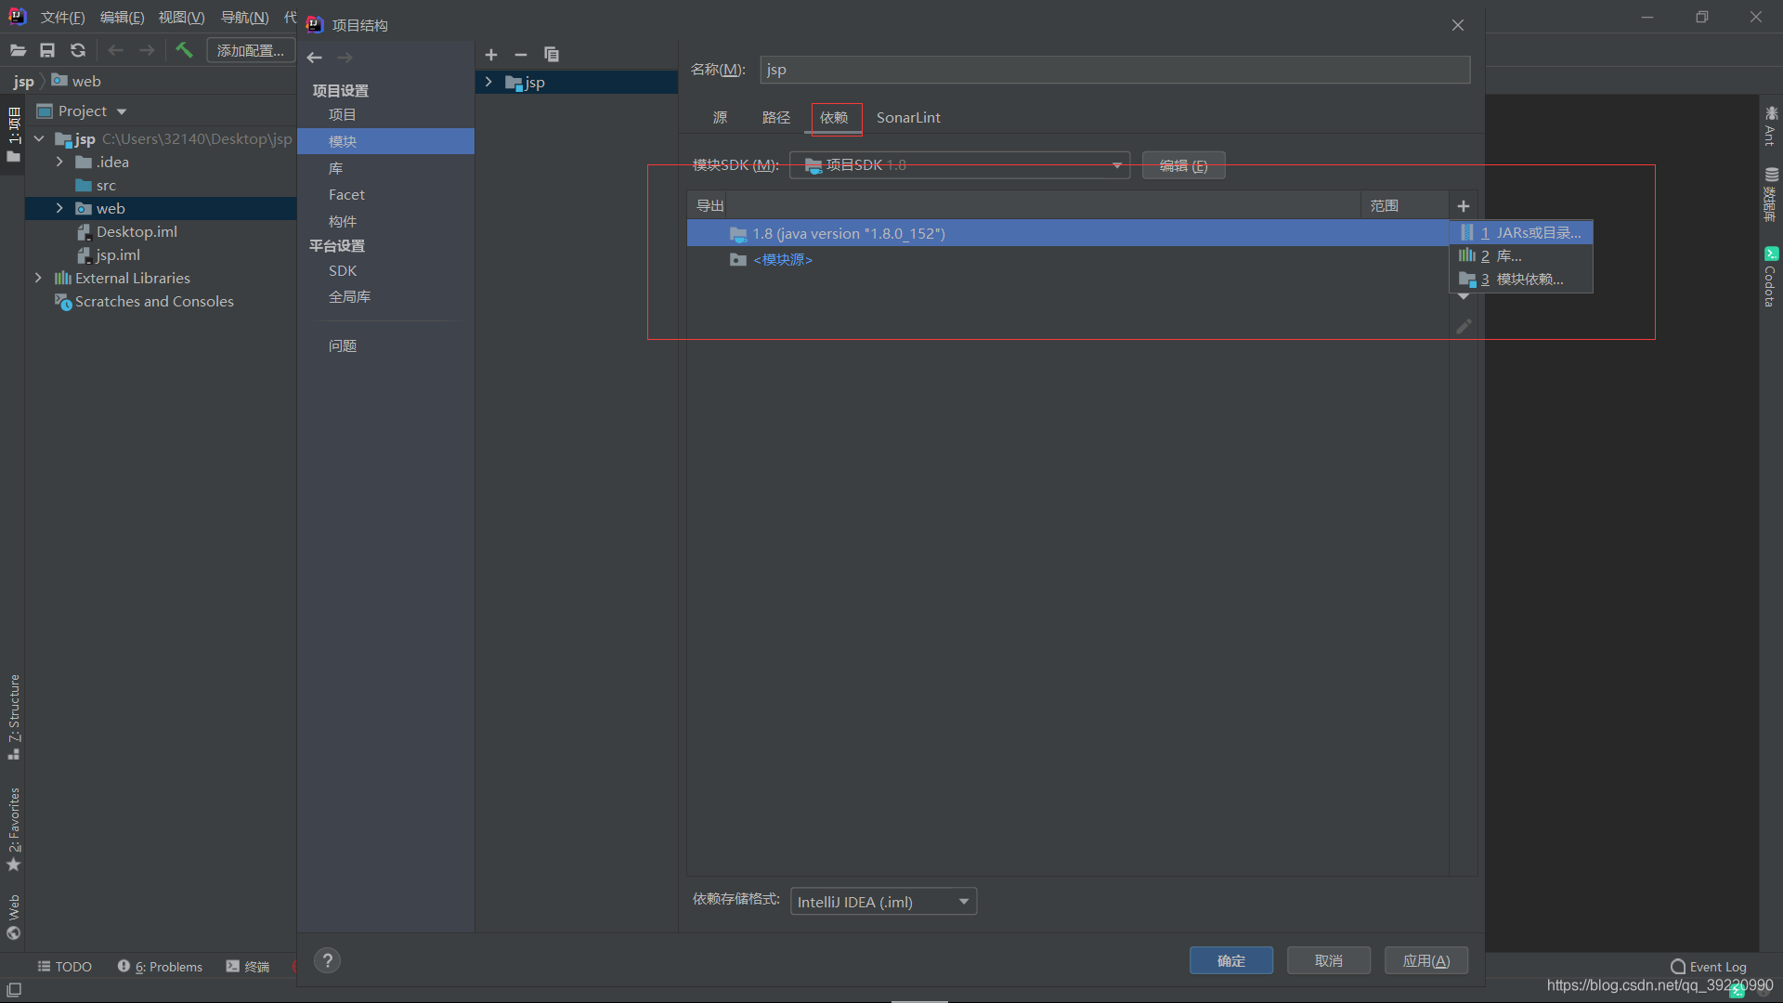Click the add dependency plus icon
The height and width of the screenshot is (1003, 1783).
(1464, 206)
